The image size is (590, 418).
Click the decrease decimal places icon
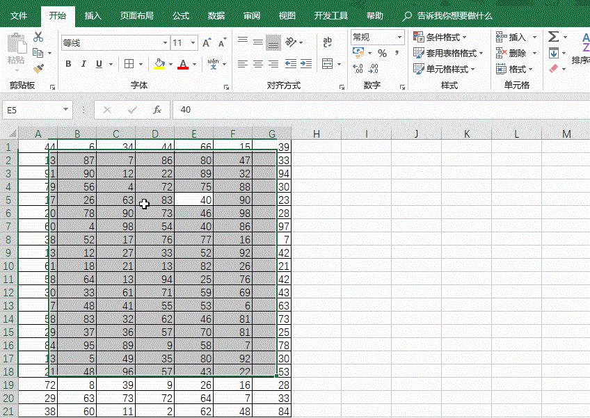(x=374, y=68)
